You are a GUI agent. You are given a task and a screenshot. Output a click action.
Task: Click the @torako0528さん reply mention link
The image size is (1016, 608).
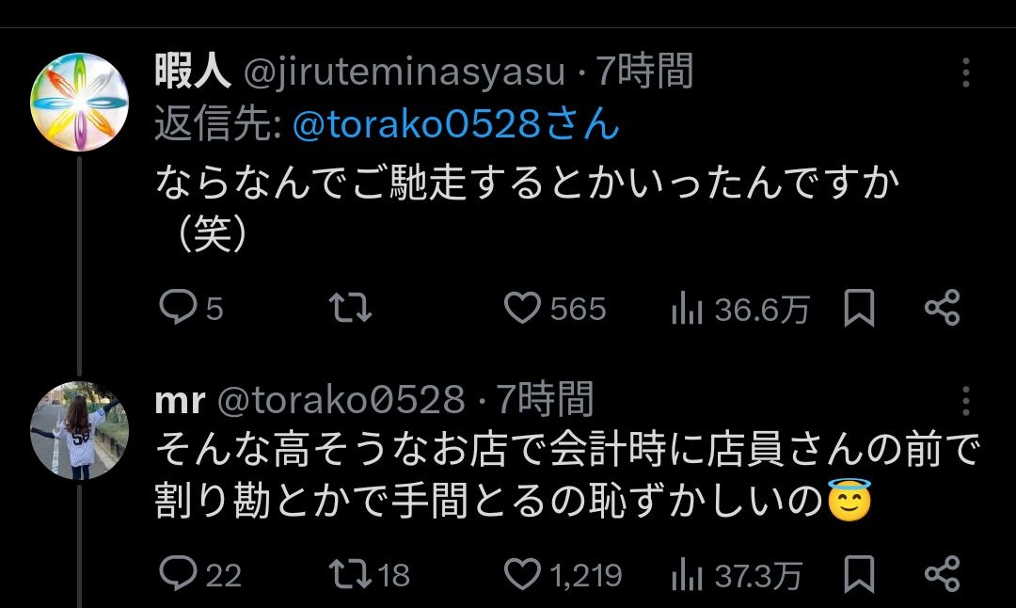[x=456, y=125]
